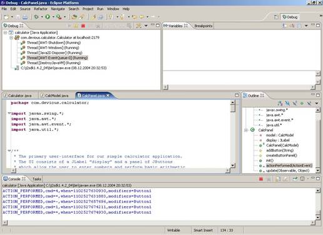Viewport: 323px width, 235px height.
Task: Open the Run menu
Action: (x=100, y=9)
